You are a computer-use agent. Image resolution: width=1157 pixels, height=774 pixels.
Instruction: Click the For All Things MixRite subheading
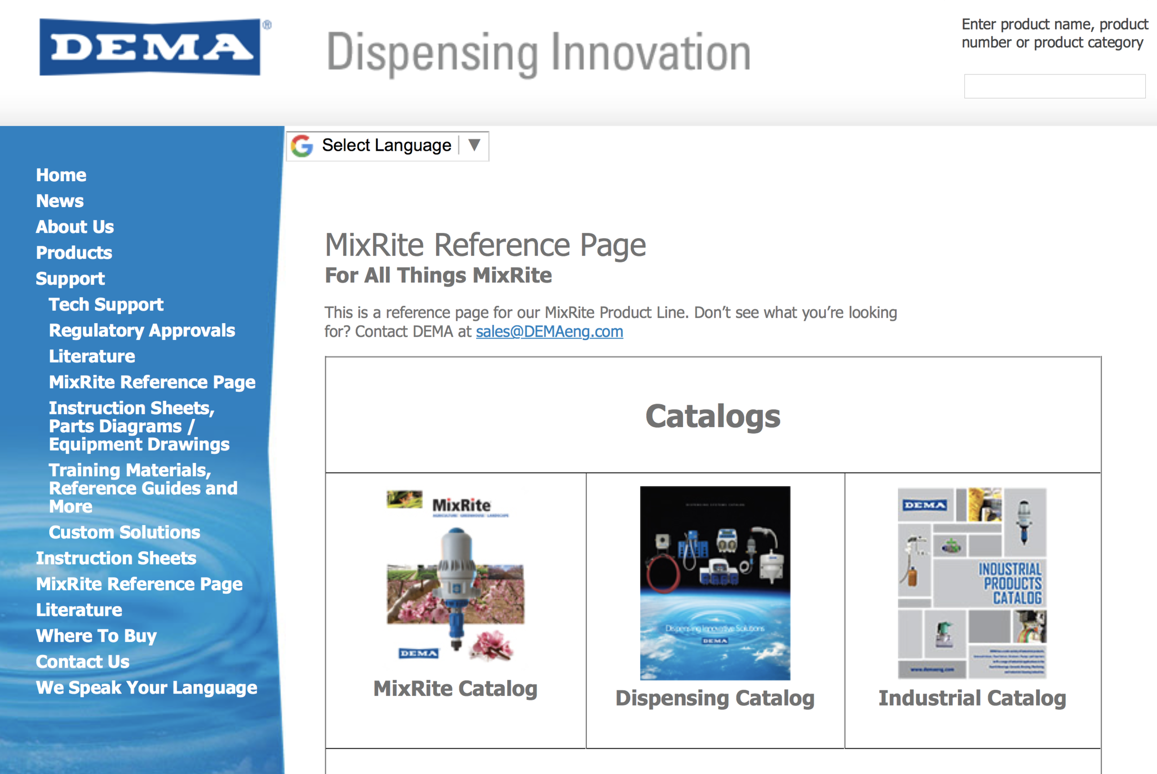[438, 276]
